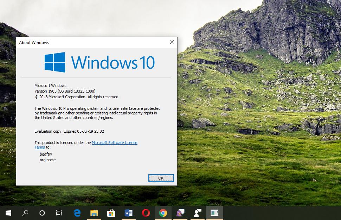Click the licensed user name 'bgdftw'

[x=46, y=154]
